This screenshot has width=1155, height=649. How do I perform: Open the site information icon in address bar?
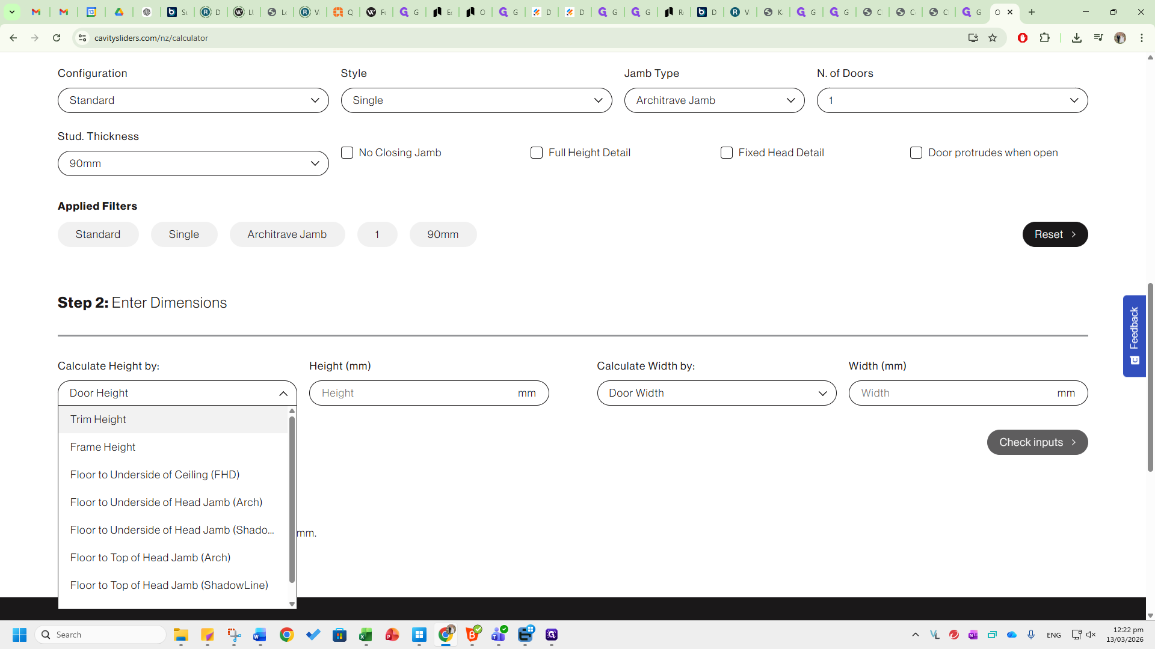tap(82, 38)
